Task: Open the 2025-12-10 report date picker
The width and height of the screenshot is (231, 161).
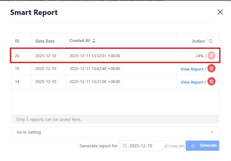Action: pos(141,146)
